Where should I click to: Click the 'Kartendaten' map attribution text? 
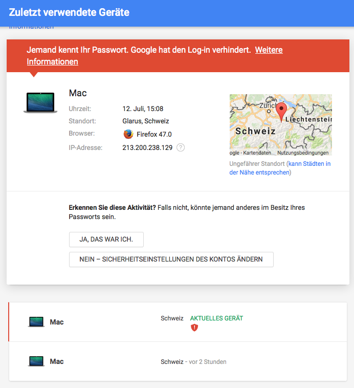[257, 153]
